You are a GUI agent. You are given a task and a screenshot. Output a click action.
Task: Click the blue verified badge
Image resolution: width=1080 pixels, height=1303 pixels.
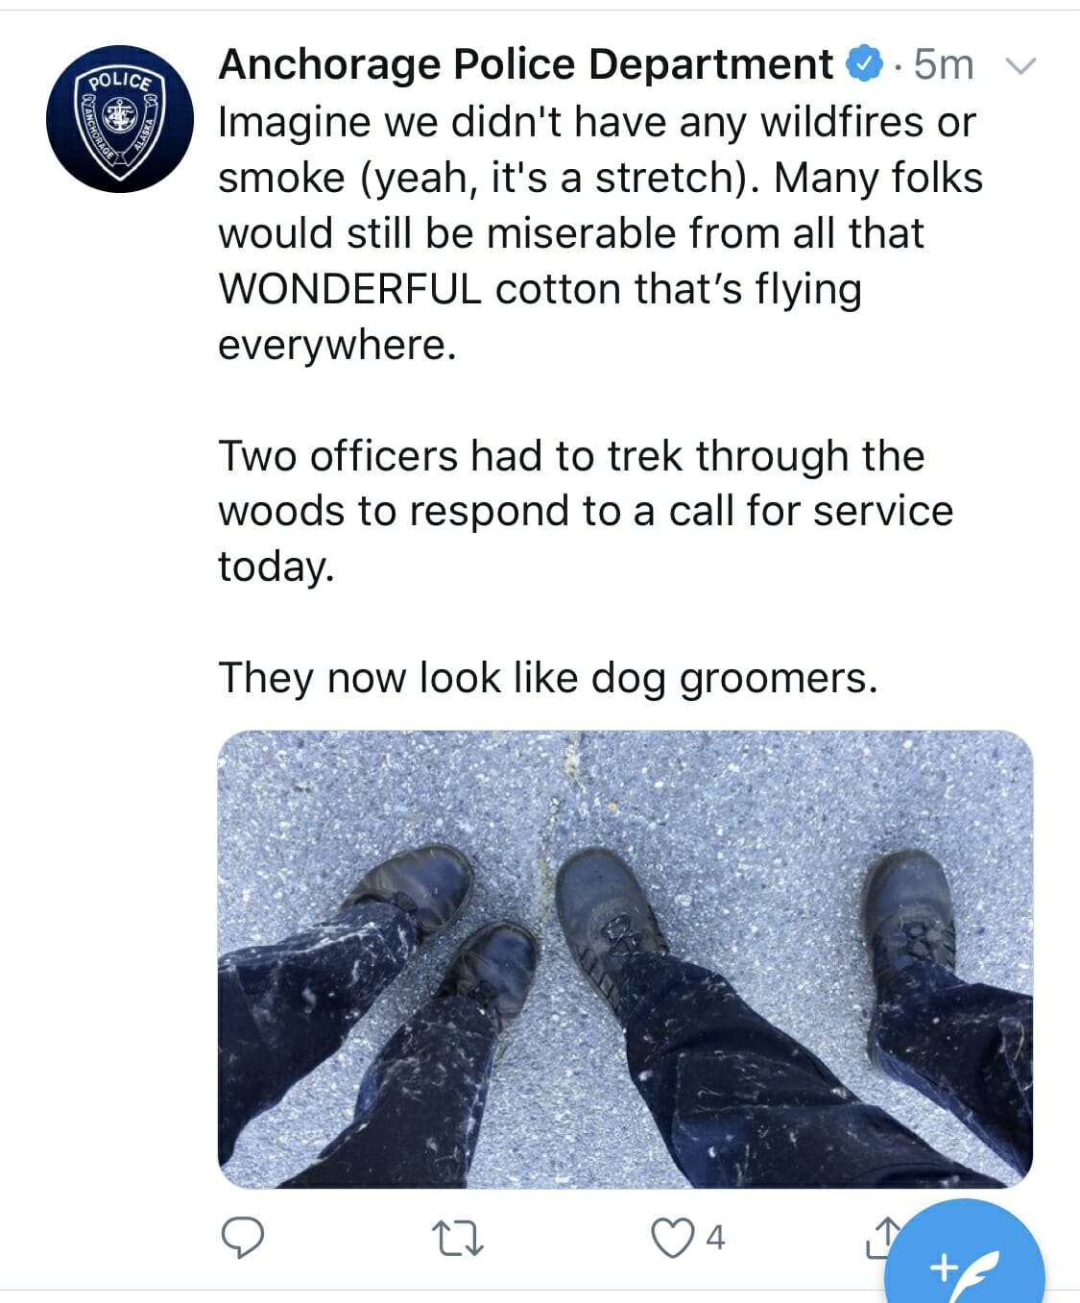pyautogui.click(x=864, y=64)
